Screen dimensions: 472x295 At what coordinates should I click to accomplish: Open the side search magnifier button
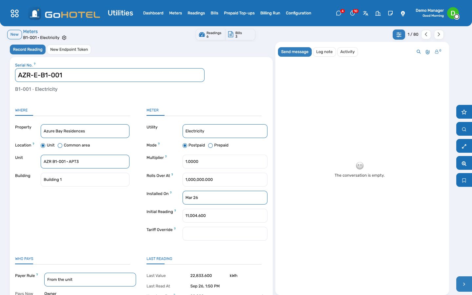(x=464, y=129)
